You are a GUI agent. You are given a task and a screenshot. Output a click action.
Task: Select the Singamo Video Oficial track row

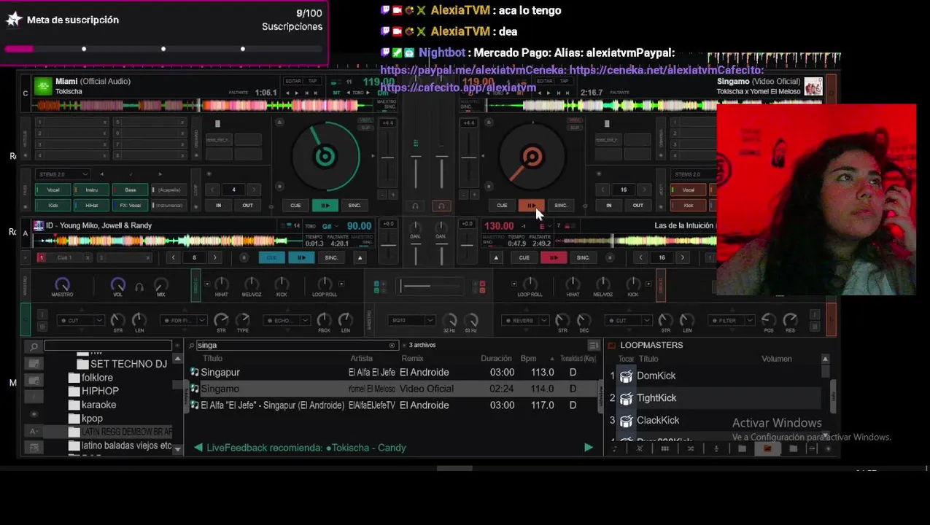pos(395,389)
